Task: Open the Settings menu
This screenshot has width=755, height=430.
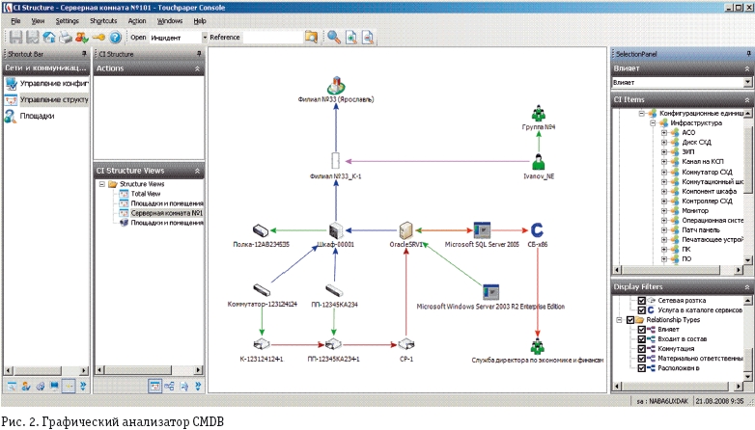Action: [x=67, y=20]
